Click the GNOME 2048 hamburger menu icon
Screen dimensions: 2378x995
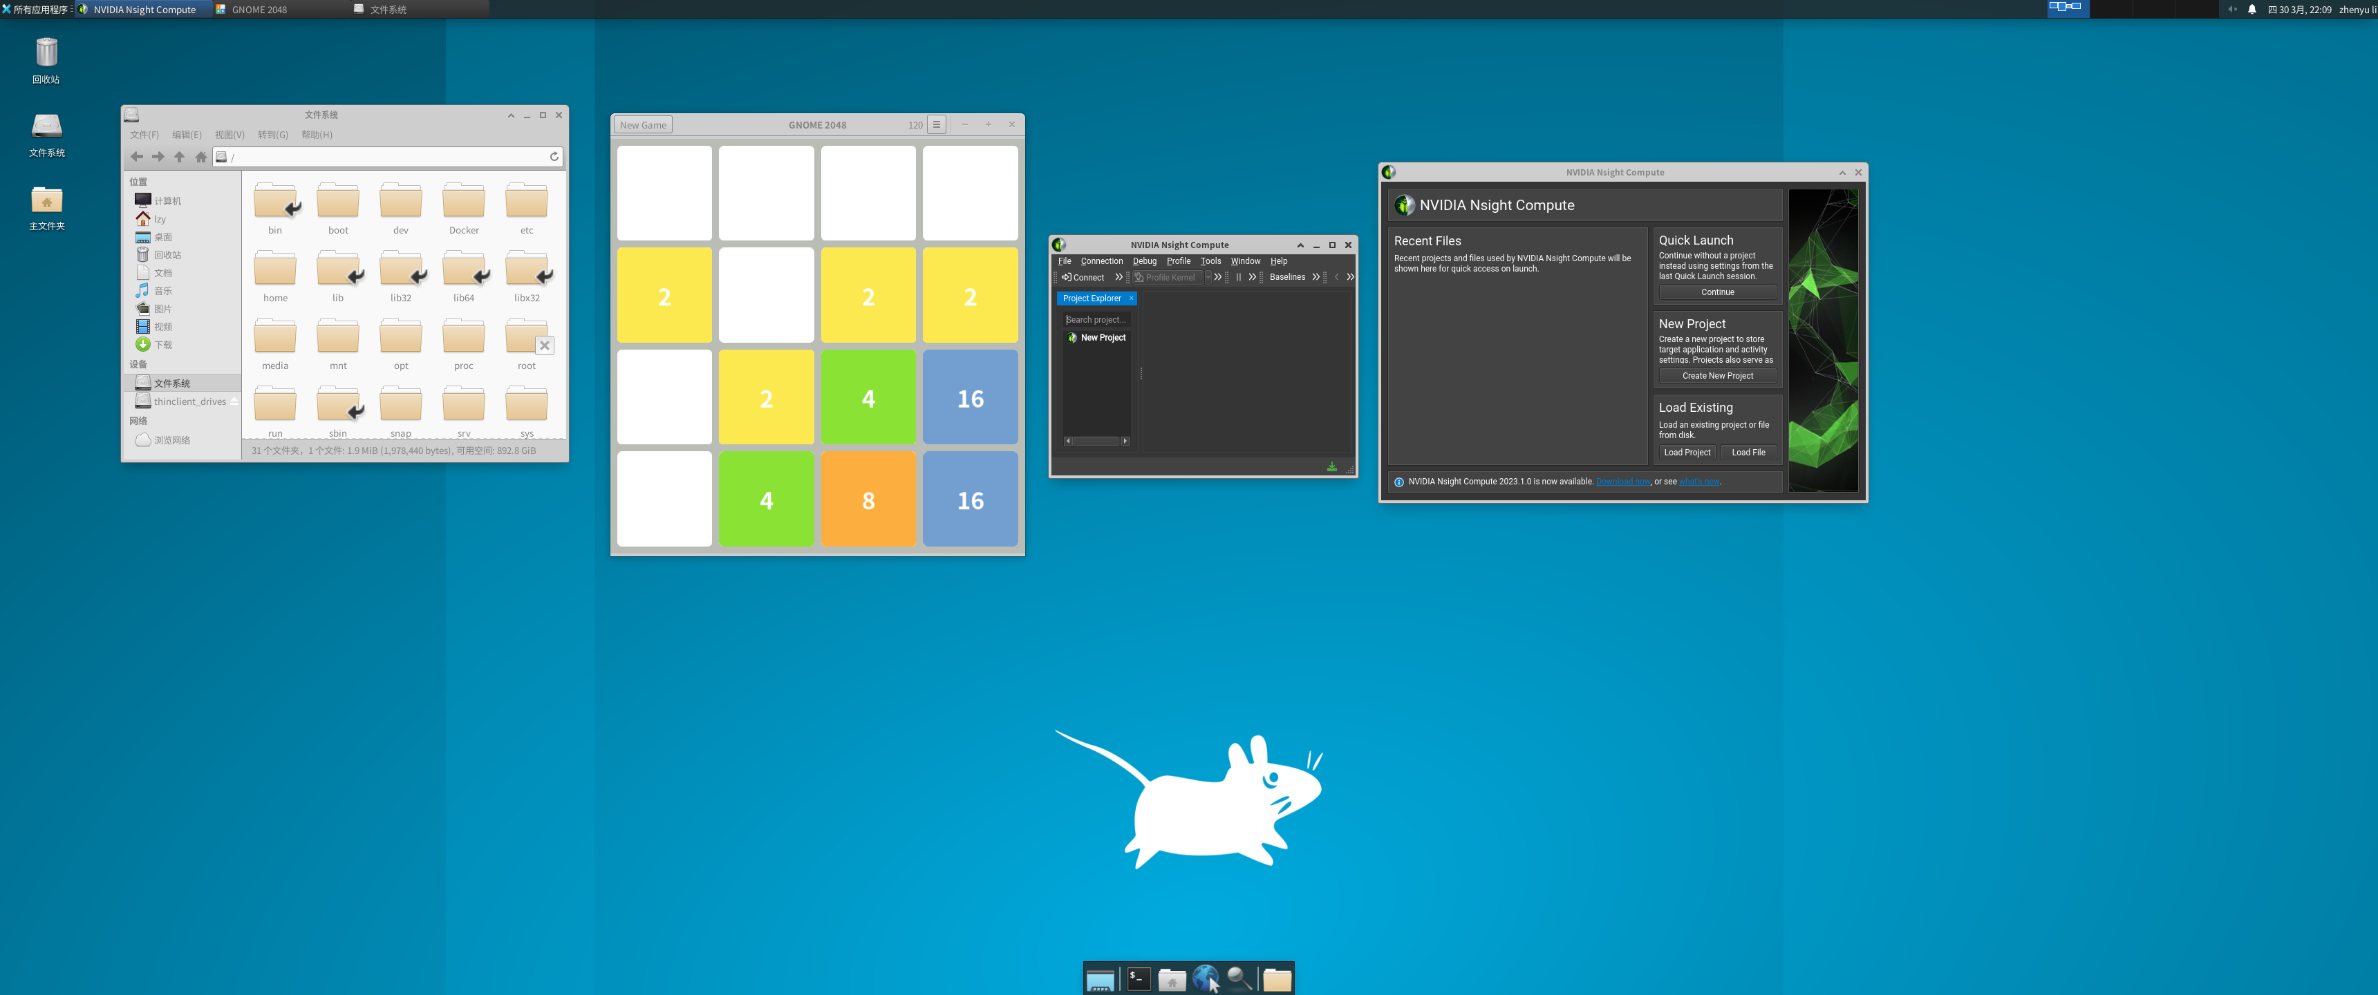click(936, 124)
